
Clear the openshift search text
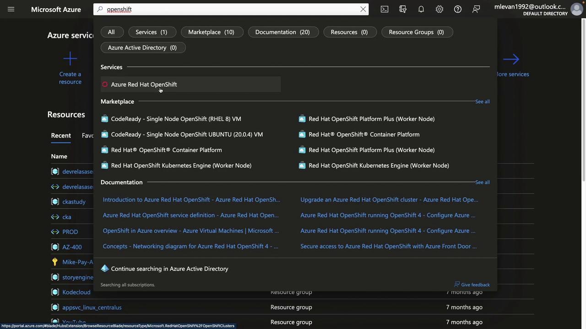click(x=363, y=9)
